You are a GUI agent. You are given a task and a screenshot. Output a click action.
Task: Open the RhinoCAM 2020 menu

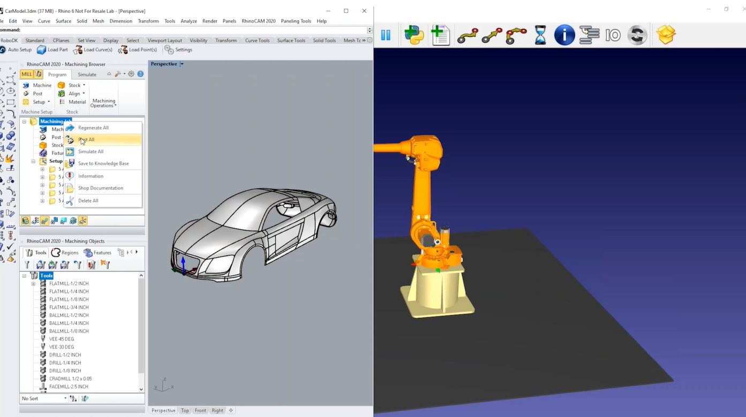coord(258,21)
